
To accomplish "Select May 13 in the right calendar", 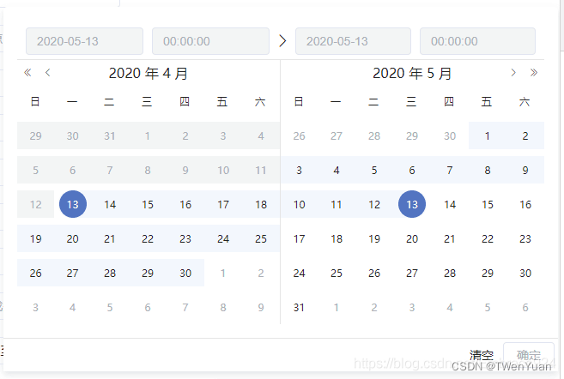I will pos(412,204).
